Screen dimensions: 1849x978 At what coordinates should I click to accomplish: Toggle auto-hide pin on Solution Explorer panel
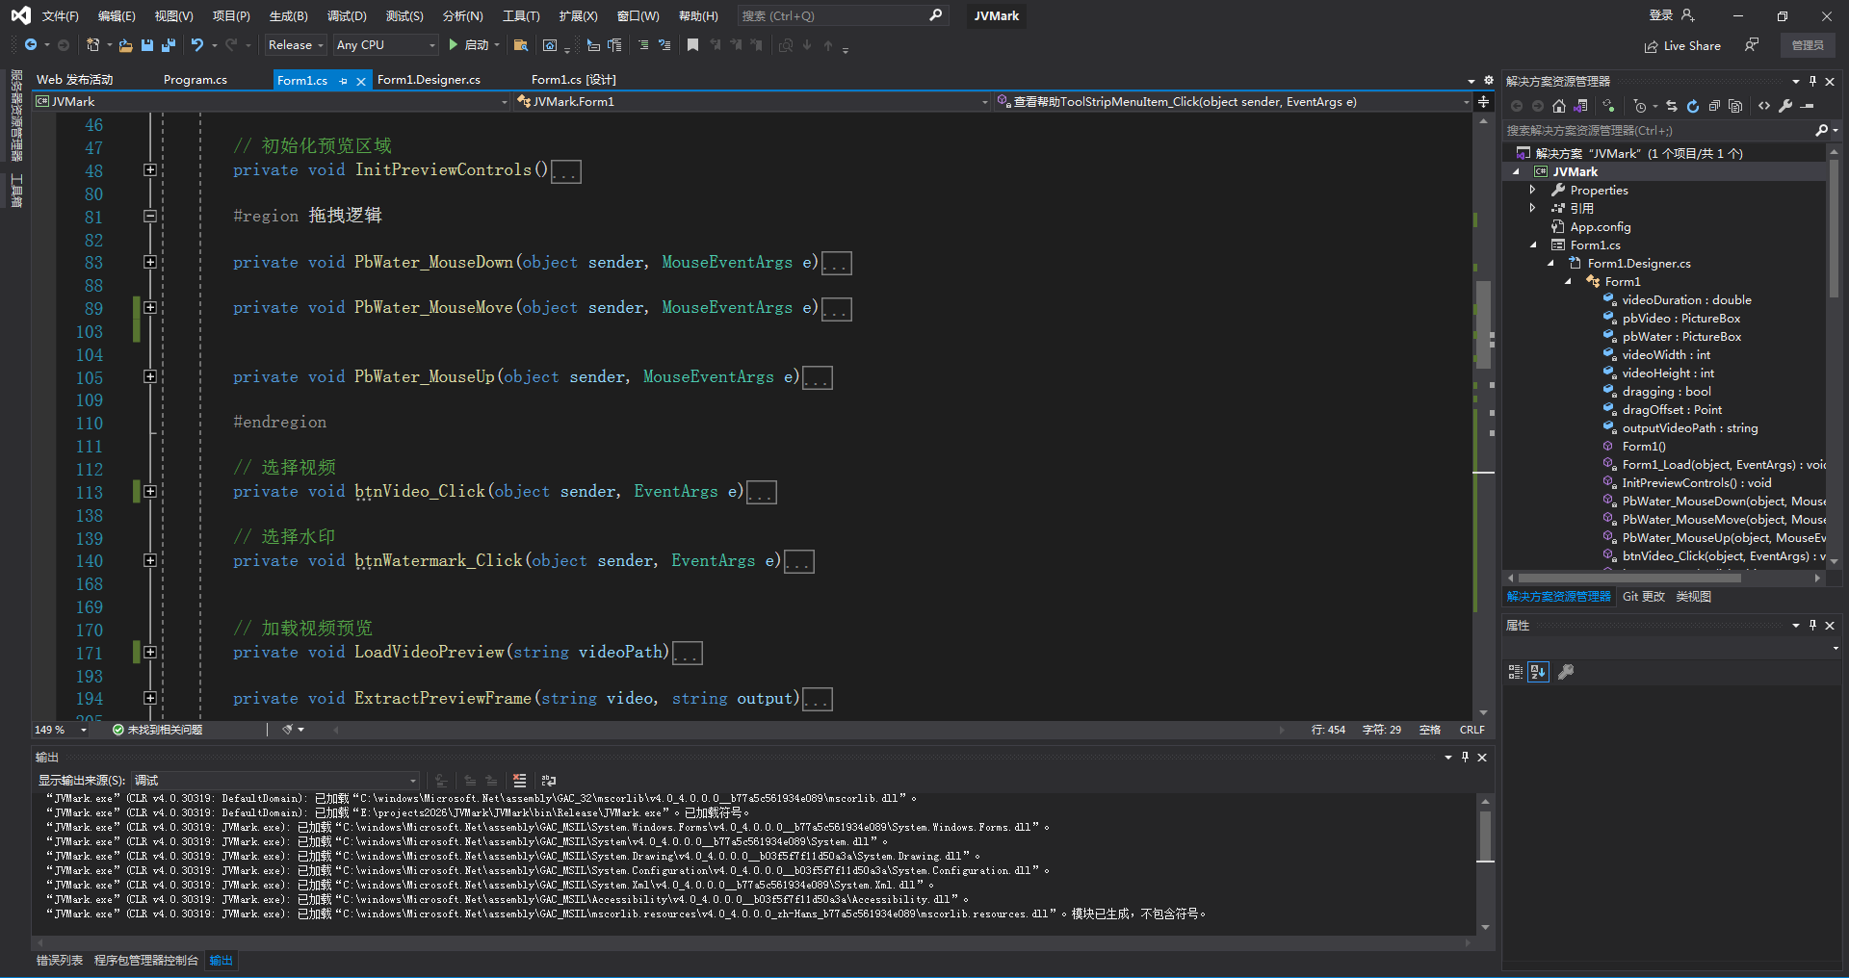1812,82
